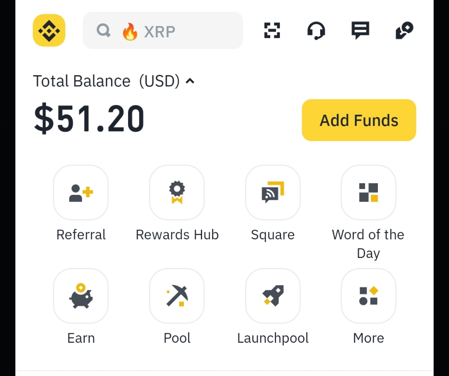Collapse balance with the caret arrow
The image size is (449, 376).
click(190, 81)
